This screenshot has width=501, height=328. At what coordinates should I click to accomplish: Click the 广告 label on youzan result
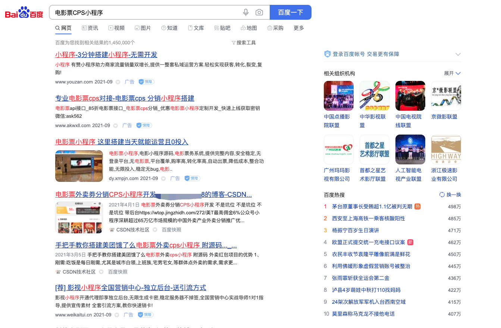129,82
